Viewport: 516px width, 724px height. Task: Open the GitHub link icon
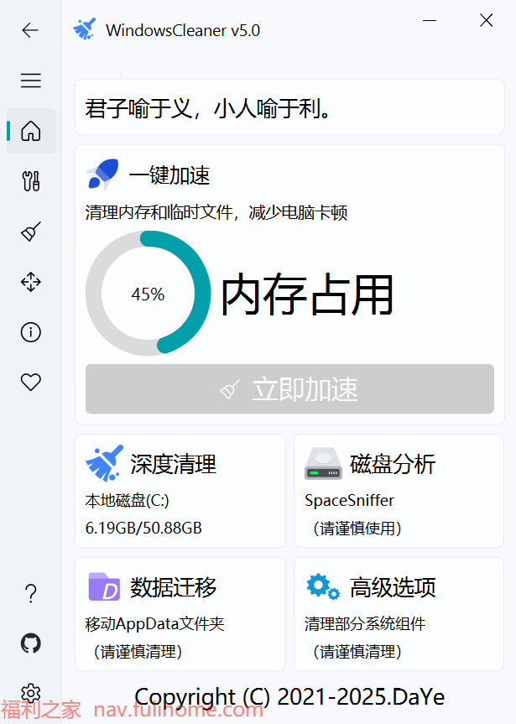click(31, 643)
